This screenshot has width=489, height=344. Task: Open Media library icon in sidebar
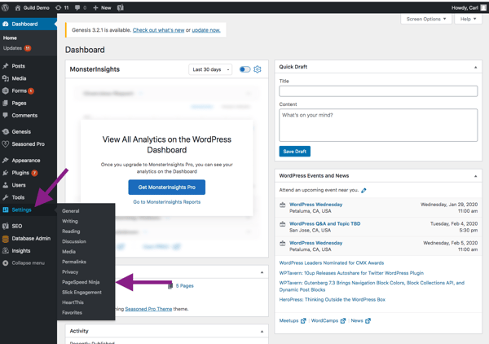point(6,78)
